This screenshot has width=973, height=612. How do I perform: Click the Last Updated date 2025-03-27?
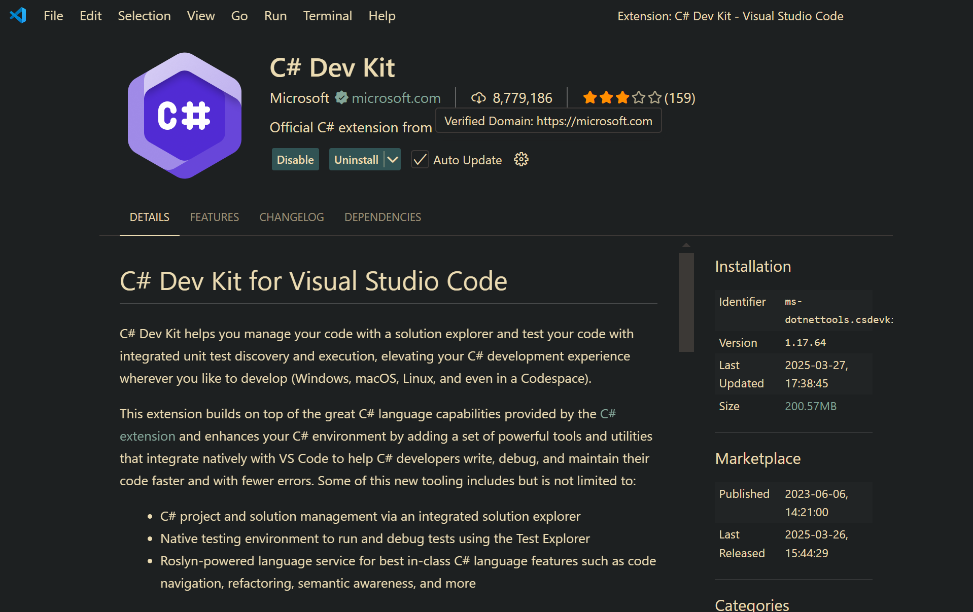tap(816, 374)
